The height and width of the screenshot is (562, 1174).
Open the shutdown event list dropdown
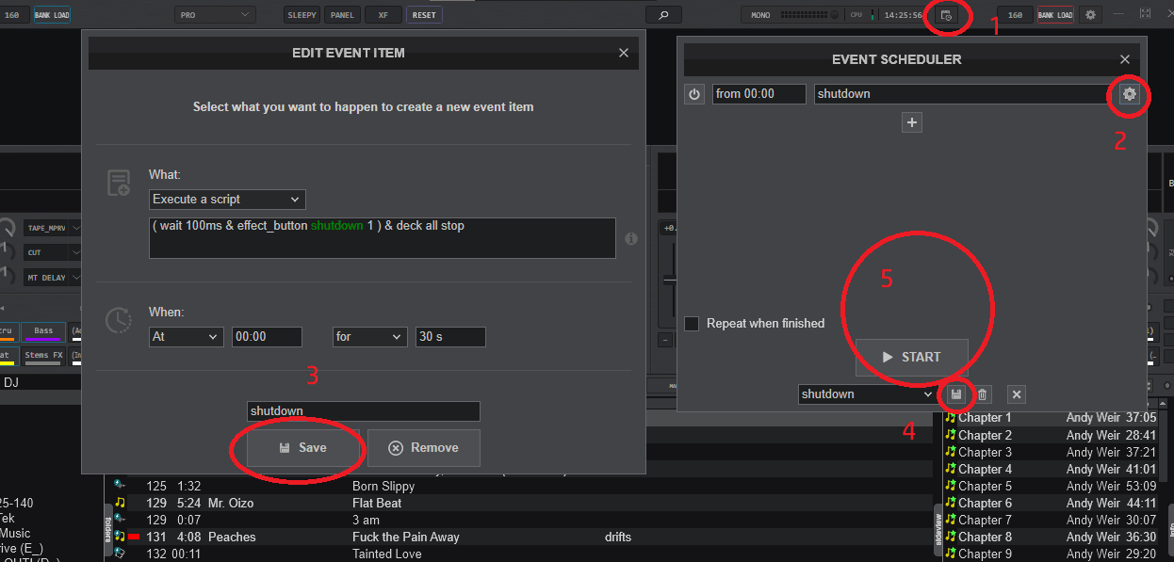[x=867, y=394]
